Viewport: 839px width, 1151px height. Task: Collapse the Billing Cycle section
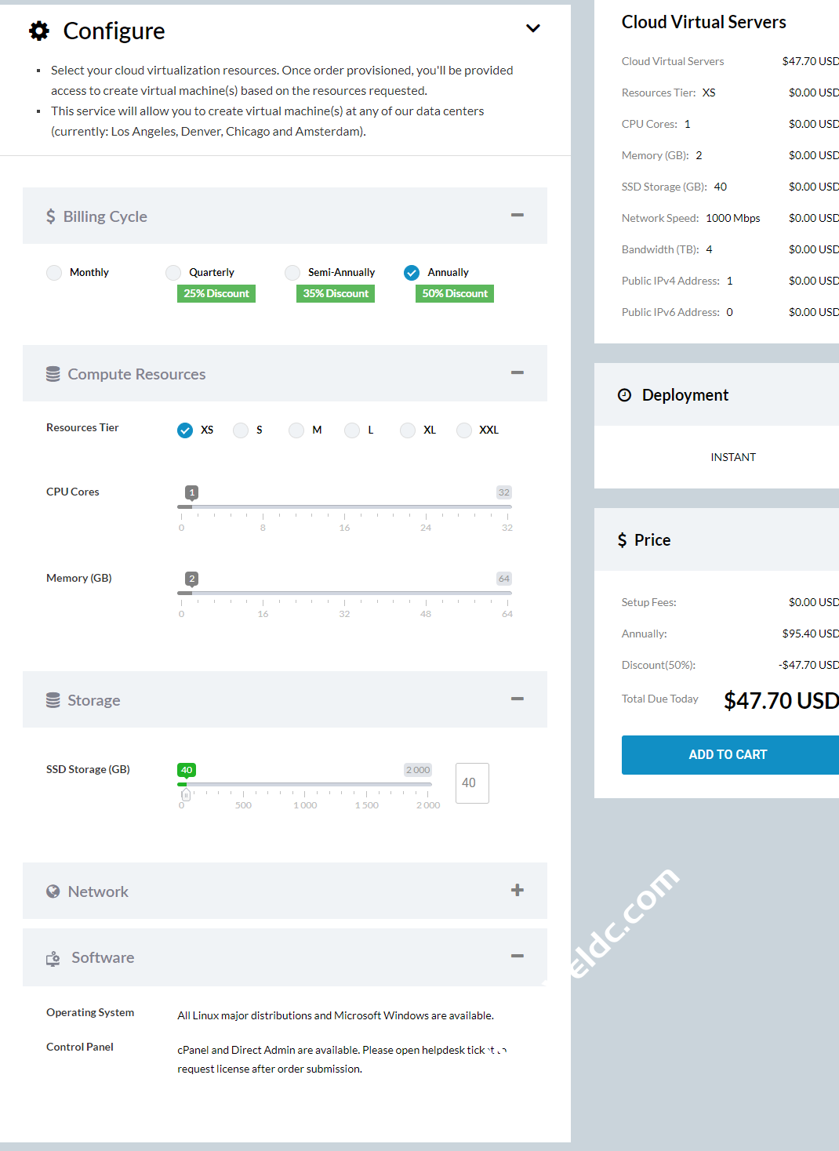(518, 215)
